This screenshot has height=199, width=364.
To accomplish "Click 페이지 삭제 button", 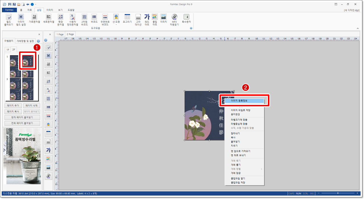I will pos(31,106).
